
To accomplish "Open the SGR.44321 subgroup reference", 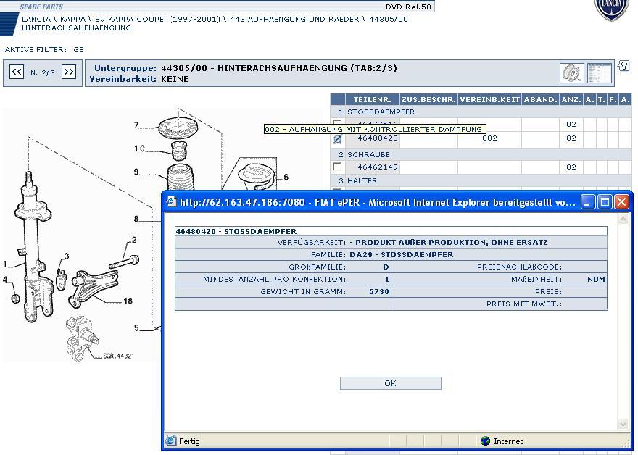I will tap(118, 356).
